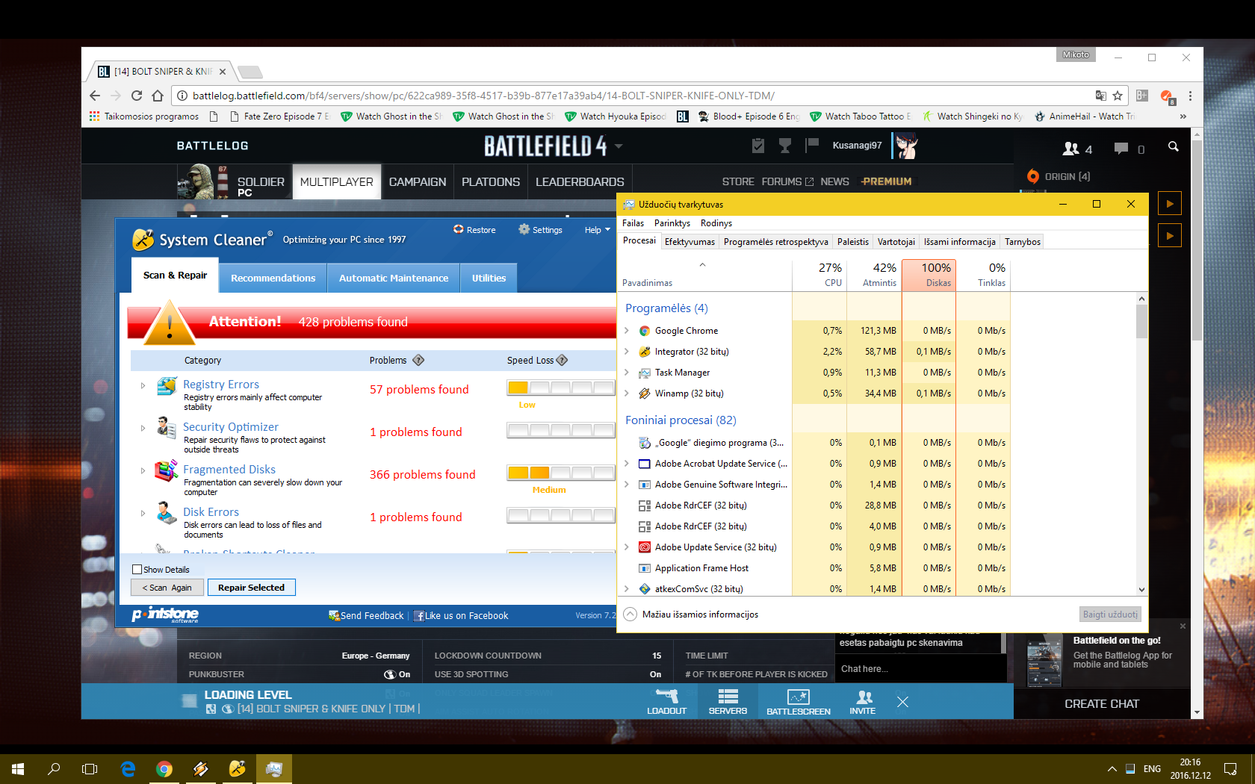Screen dimensions: 1255x784
Task: Close the loading level game bar
Action: [902, 702]
